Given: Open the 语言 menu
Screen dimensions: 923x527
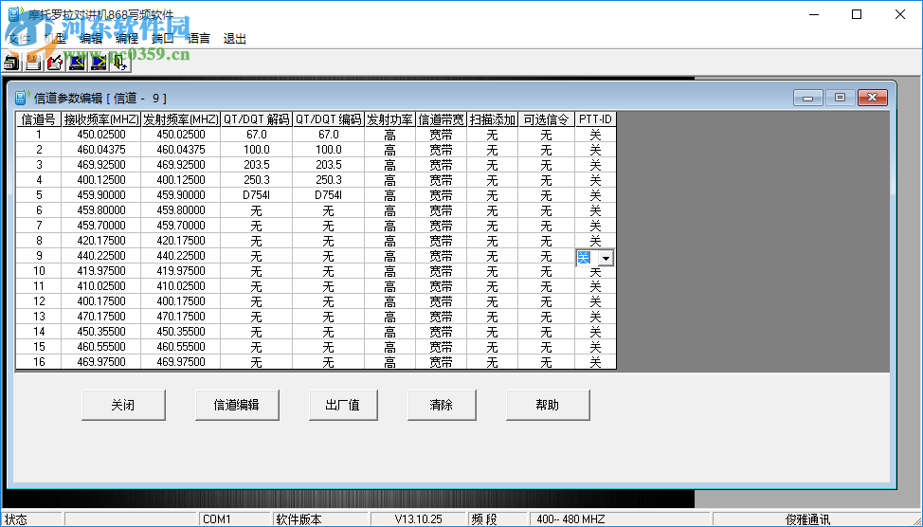Looking at the screenshot, I should coord(198,39).
